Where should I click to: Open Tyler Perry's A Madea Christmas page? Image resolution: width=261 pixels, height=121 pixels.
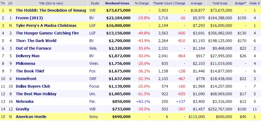[46, 26]
